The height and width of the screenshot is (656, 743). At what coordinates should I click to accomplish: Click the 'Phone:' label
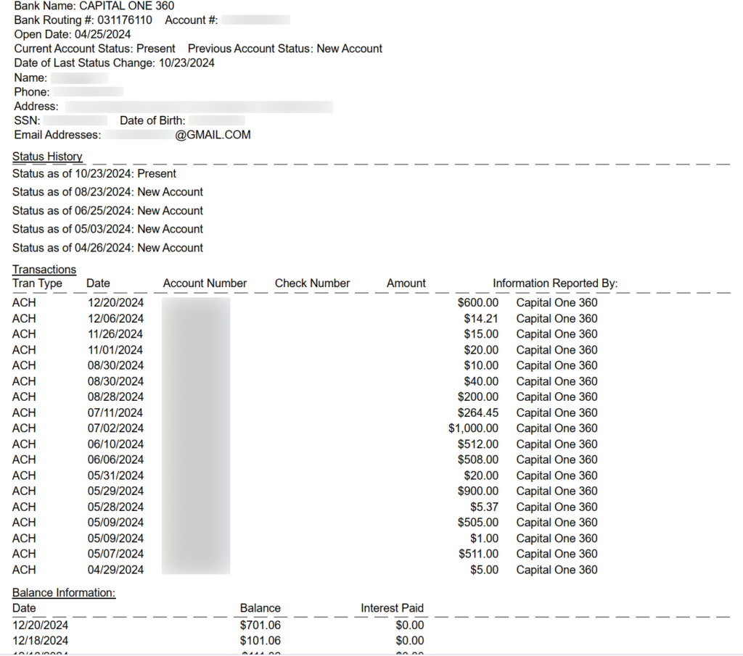point(32,92)
